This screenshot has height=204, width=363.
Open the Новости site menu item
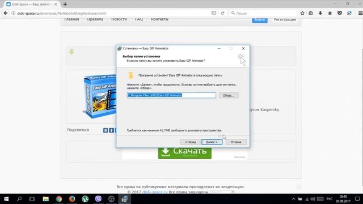coord(119,19)
